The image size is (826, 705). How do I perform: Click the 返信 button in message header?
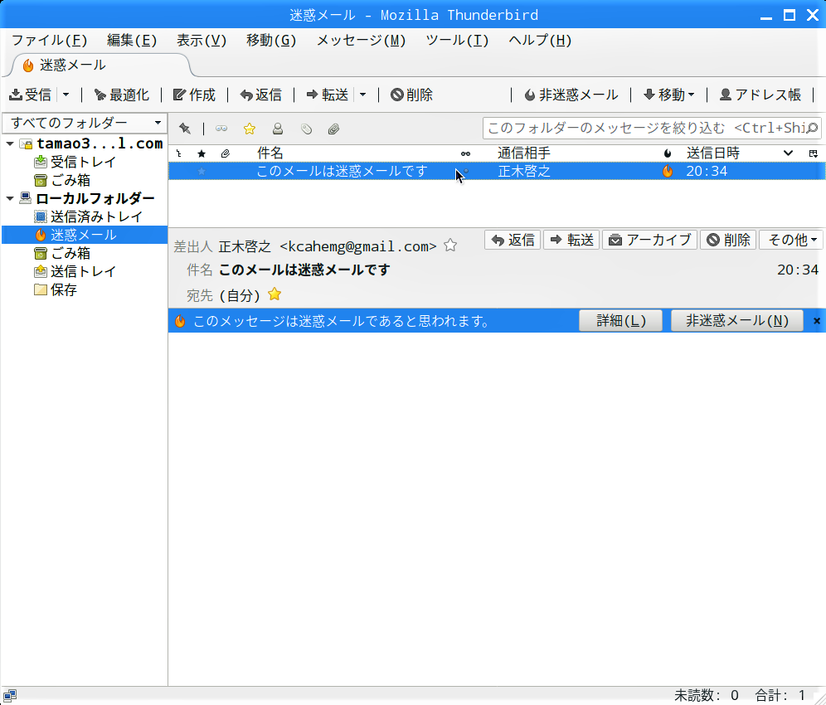pos(513,241)
